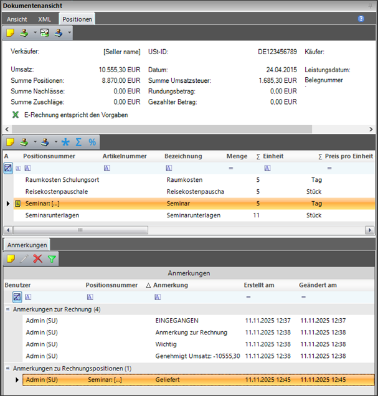Open dropdown next to top blue stamp
The width and height of the screenshot is (378, 396).
(x=70, y=32)
